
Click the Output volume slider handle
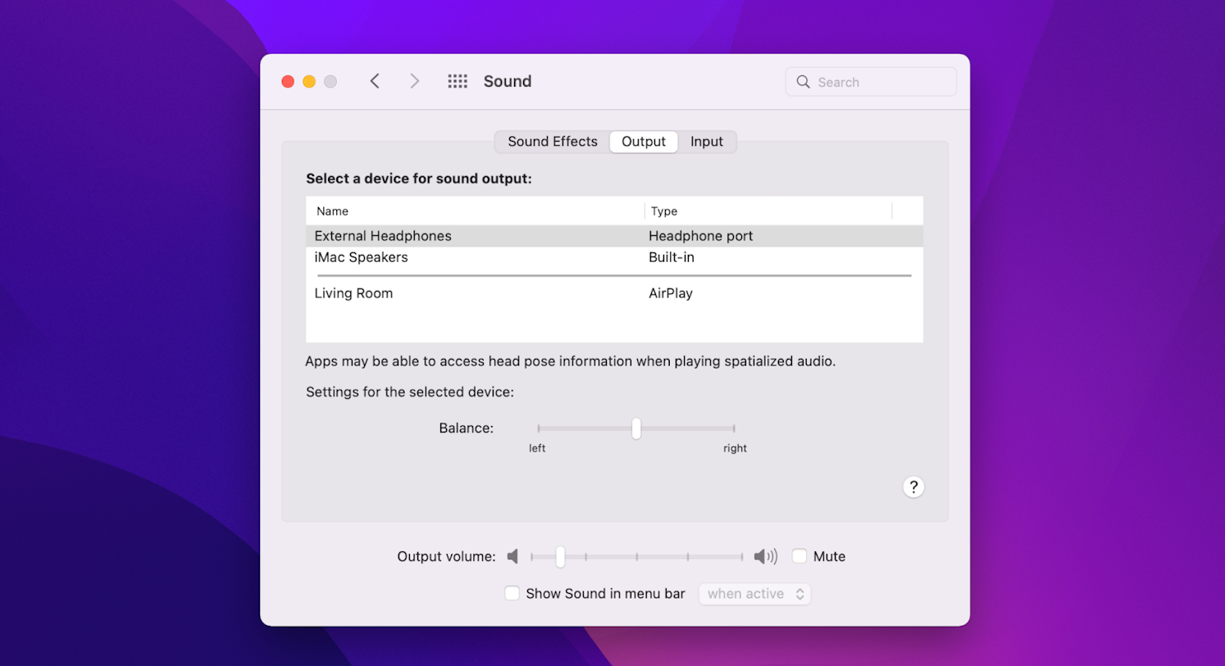tap(560, 556)
